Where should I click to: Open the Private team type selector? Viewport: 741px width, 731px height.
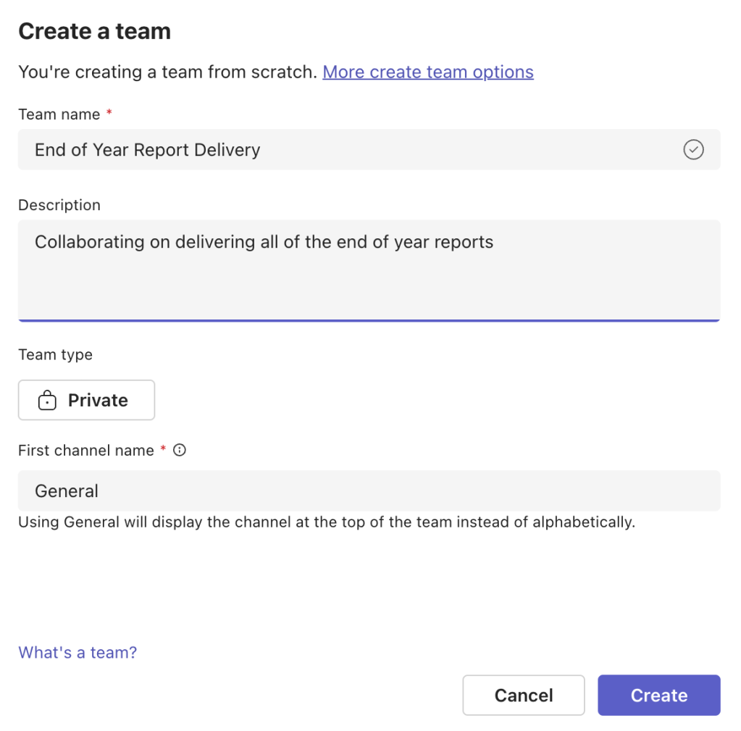(86, 400)
